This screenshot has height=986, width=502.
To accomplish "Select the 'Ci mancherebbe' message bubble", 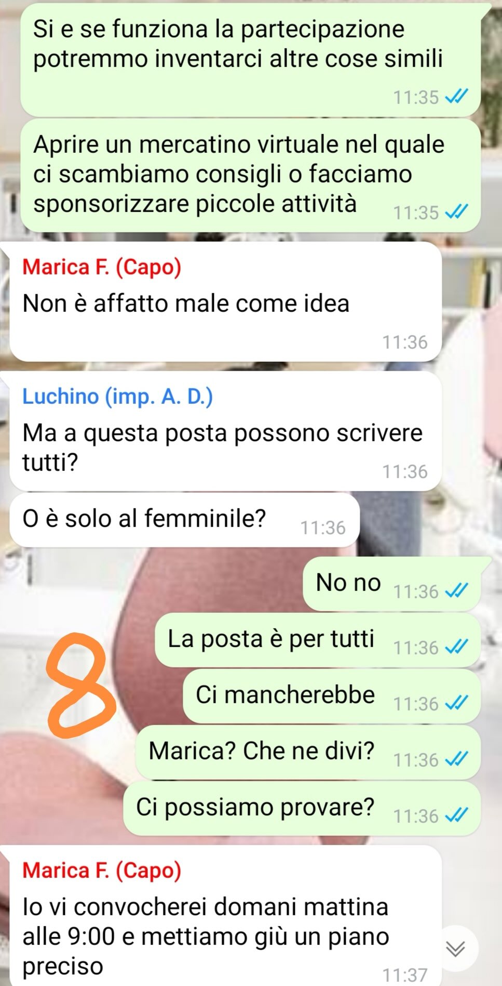I will coord(331,695).
